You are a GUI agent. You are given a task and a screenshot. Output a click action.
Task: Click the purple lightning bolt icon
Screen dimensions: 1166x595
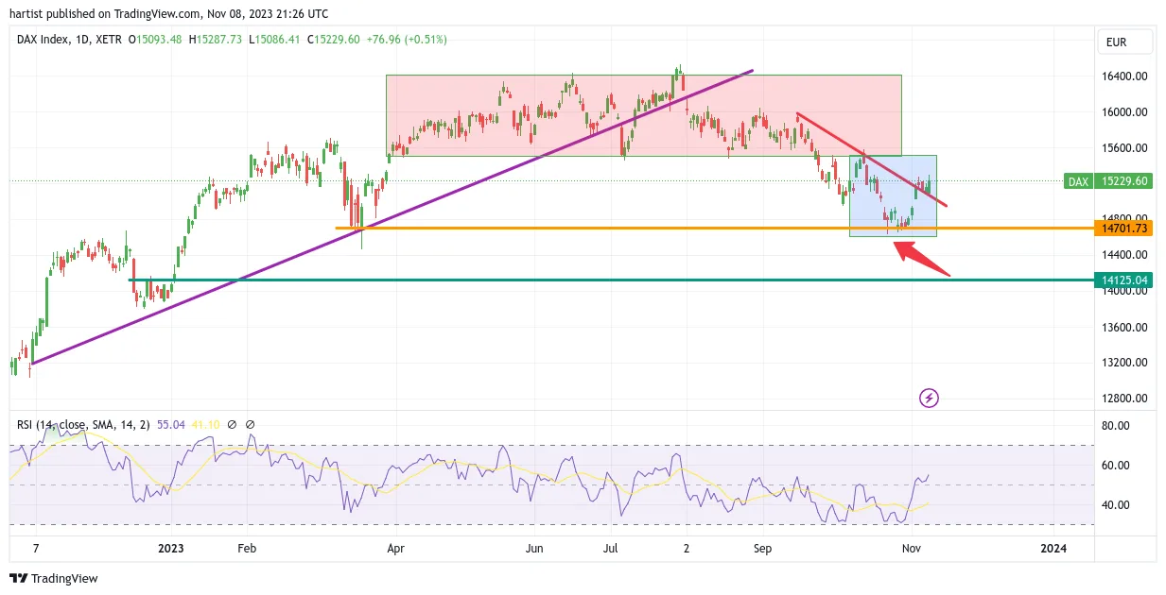tap(929, 398)
